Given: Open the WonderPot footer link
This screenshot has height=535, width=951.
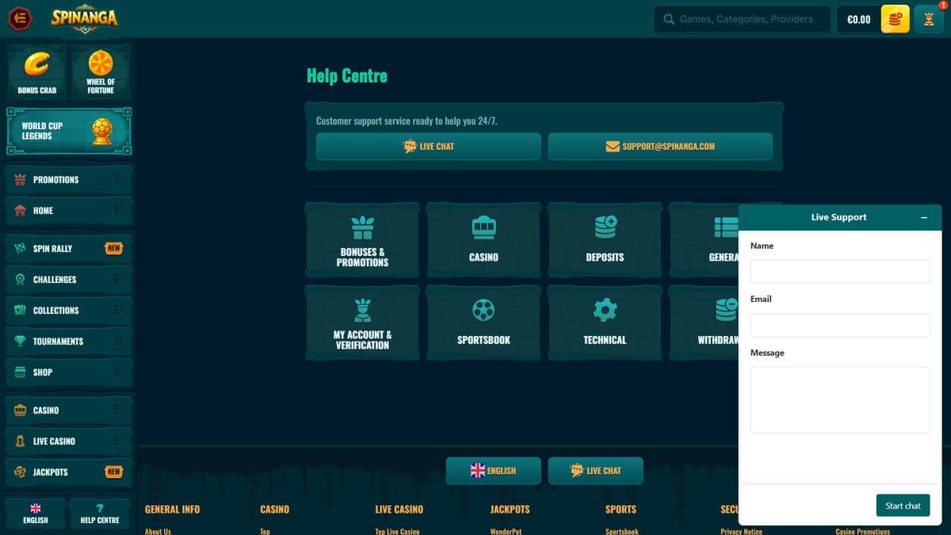Looking at the screenshot, I should pos(506,531).
